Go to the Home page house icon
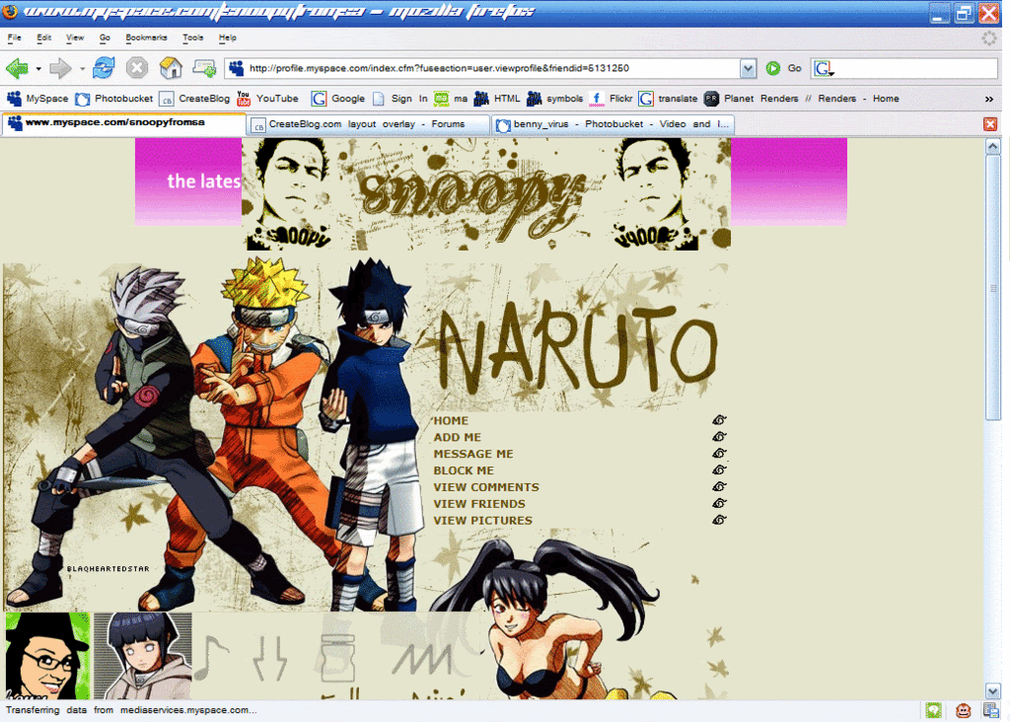The image size is (1010, 722). click(171, 68)
